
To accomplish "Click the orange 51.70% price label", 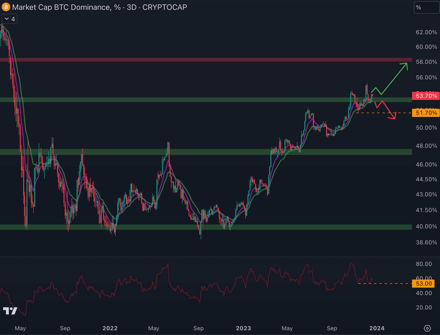I will [x=426, y=113].
